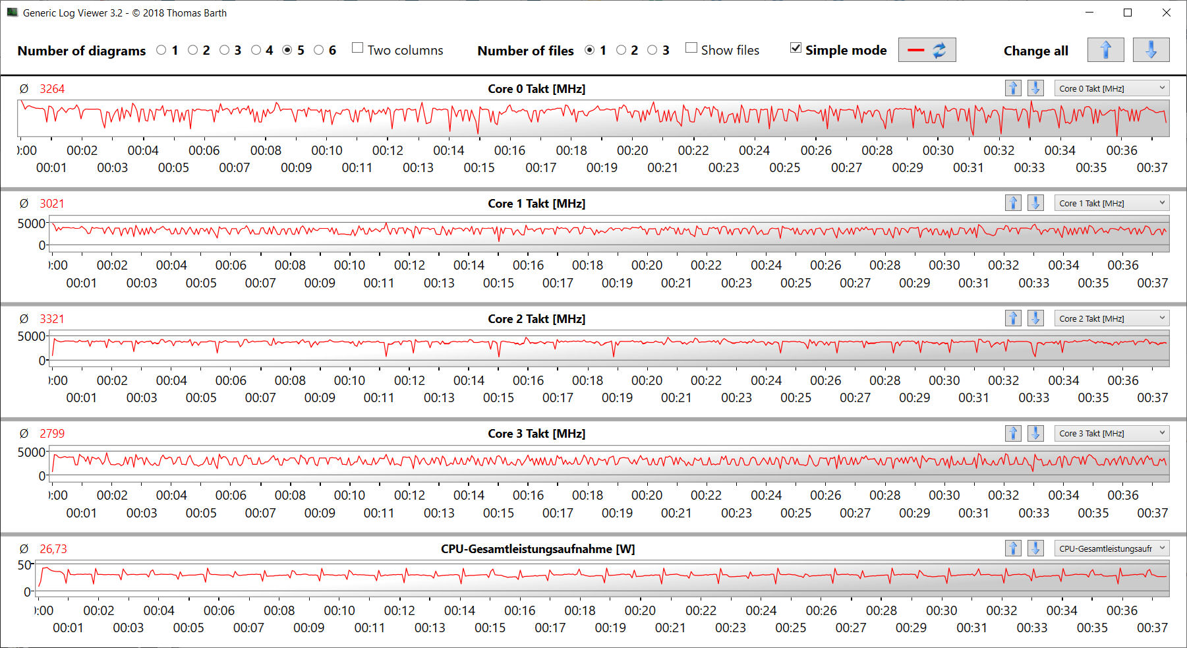Enable the Show files checkbox
1187x648 pixels.
[x=691, y=48]
